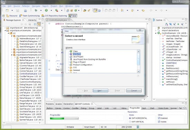Viewport: 190px width, 130px height.
Task: Toggle Hide Fields in Outline toolbar
Action: pos(170,24)
